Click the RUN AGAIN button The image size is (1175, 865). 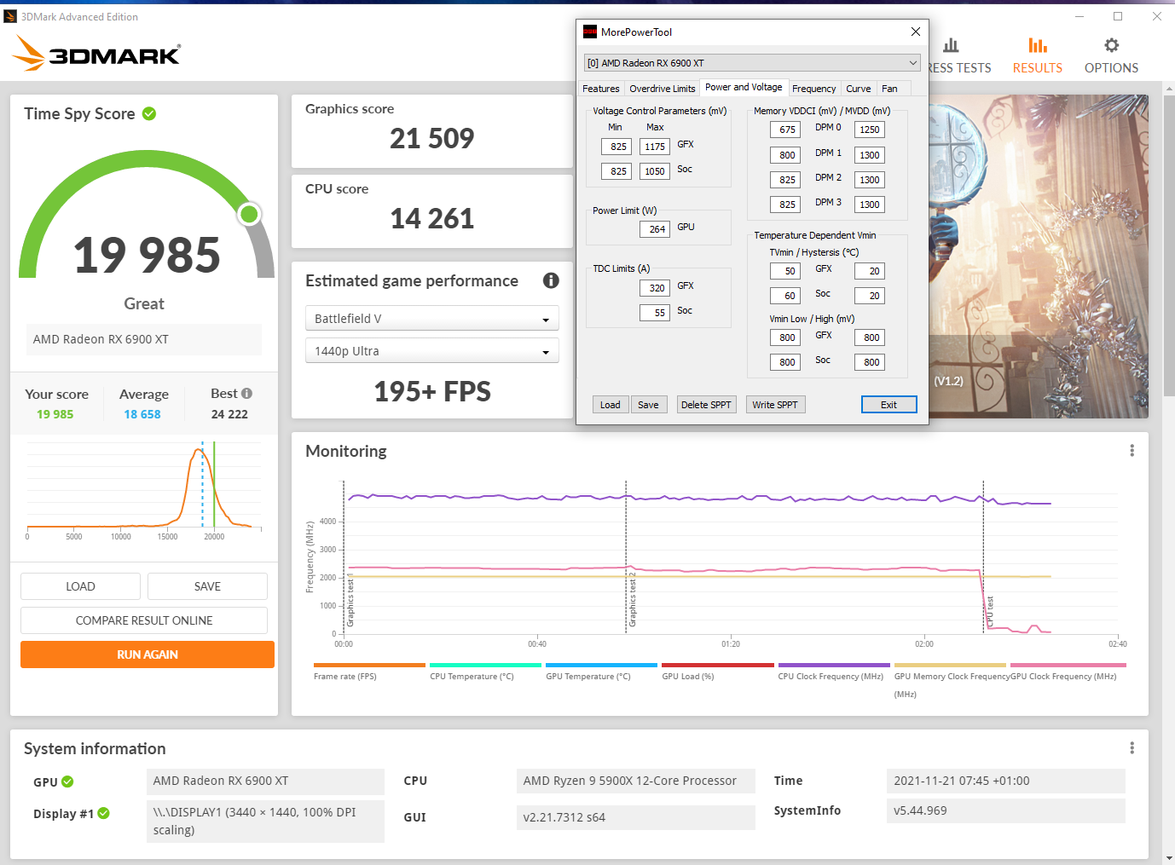click(x=148, y=655)
